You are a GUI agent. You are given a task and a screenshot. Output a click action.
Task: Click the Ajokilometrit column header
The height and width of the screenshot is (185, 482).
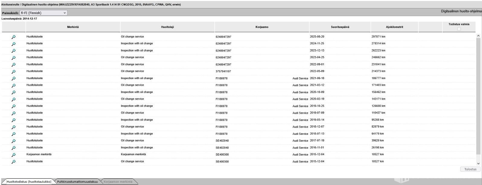[x=394, y=27]
